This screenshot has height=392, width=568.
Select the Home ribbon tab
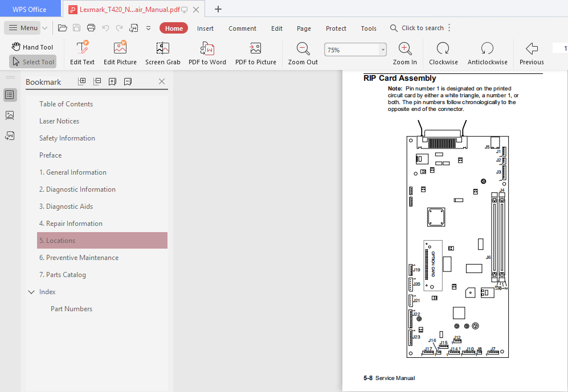pyautogui.click(x=174, y=28)
